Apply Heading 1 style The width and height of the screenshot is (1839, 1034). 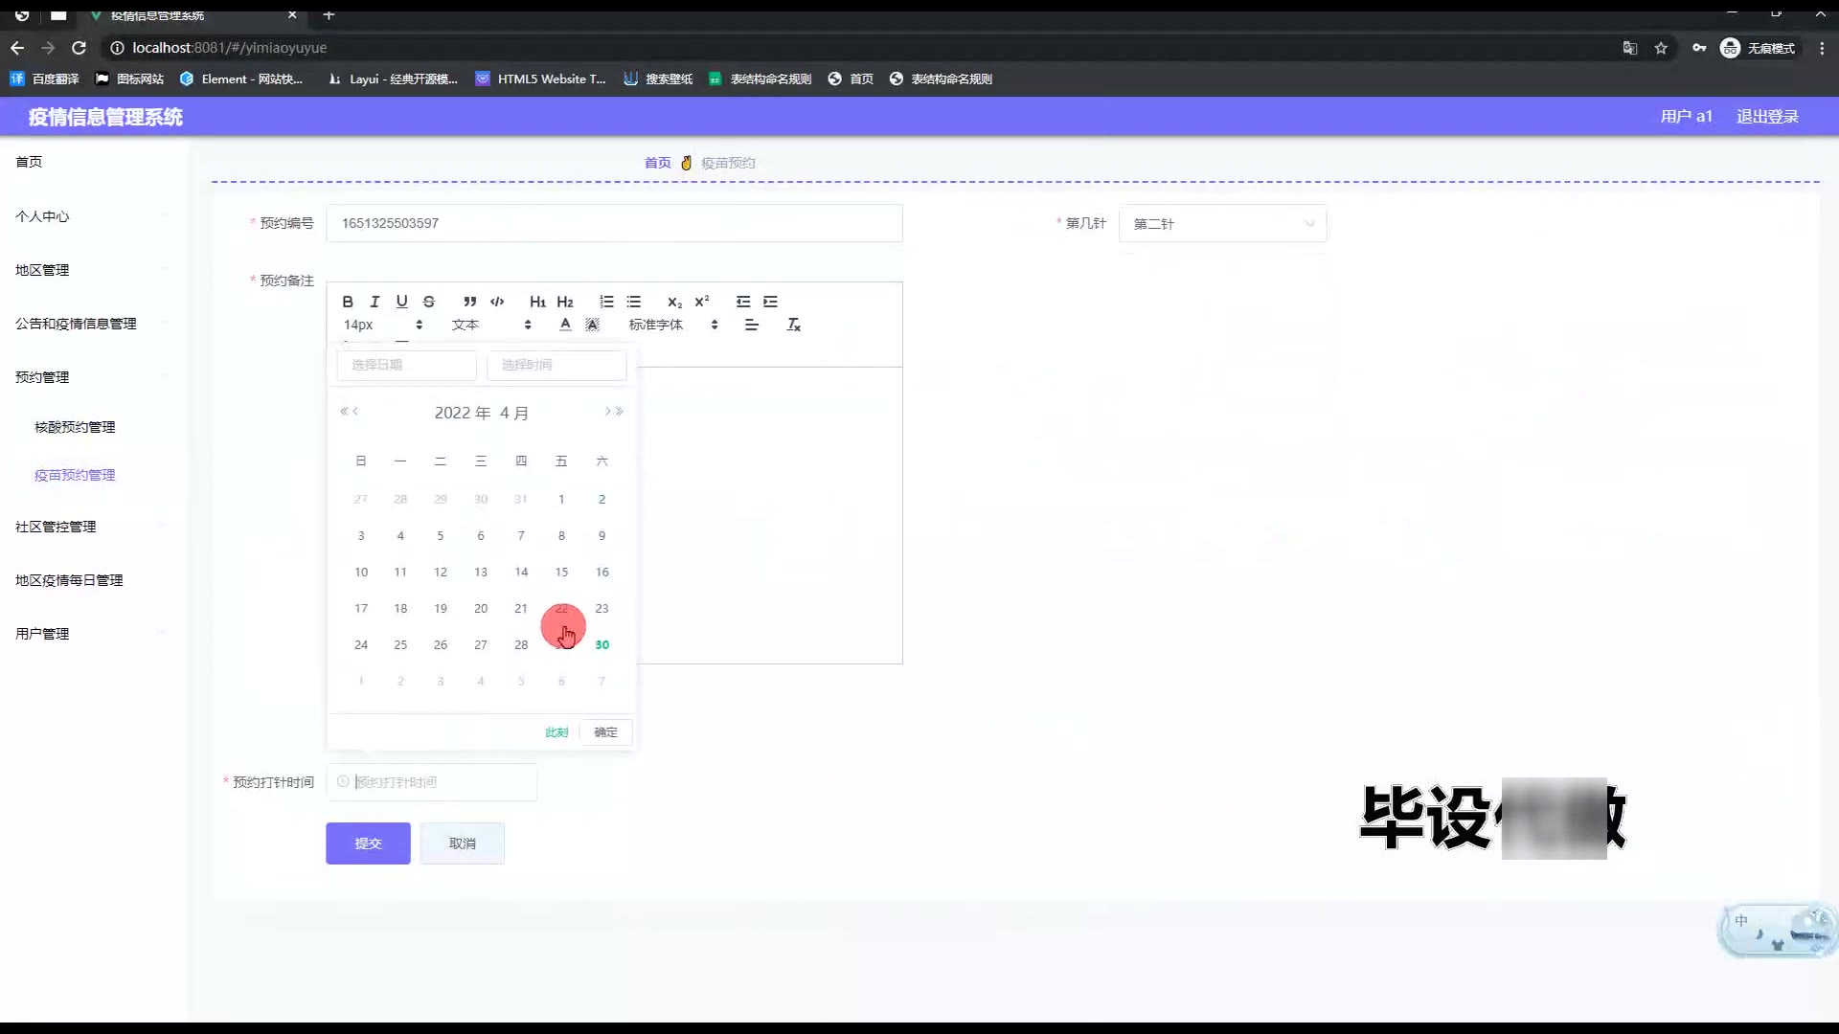coord(537,302)
